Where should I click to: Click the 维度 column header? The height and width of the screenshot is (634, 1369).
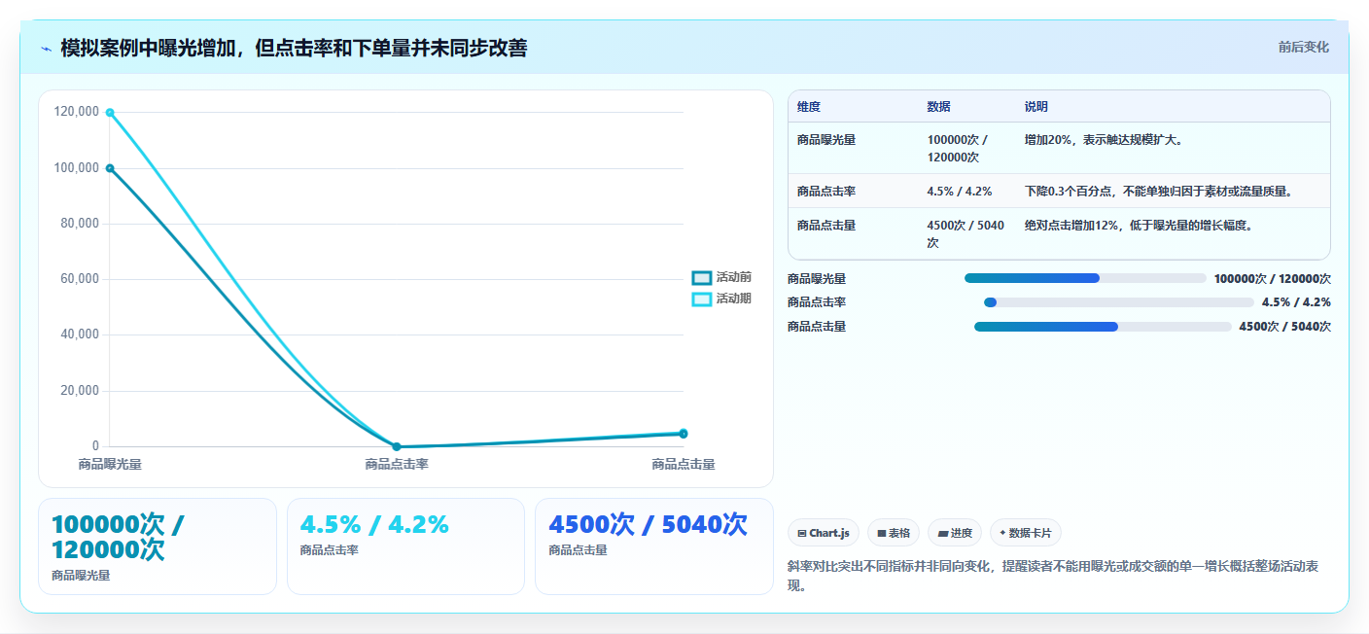(809, 107)
